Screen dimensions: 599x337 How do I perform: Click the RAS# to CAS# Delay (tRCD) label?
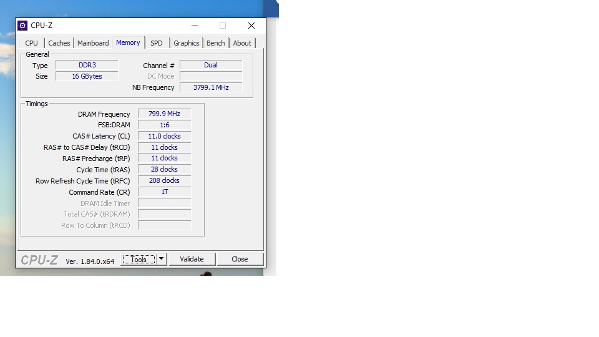point(87,147)
